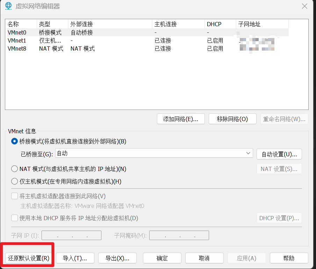Screen dimensions: 316x269
Task: Select the 仅主机模式 radio button
Action: pyautogui.click(x=15, y=181)
